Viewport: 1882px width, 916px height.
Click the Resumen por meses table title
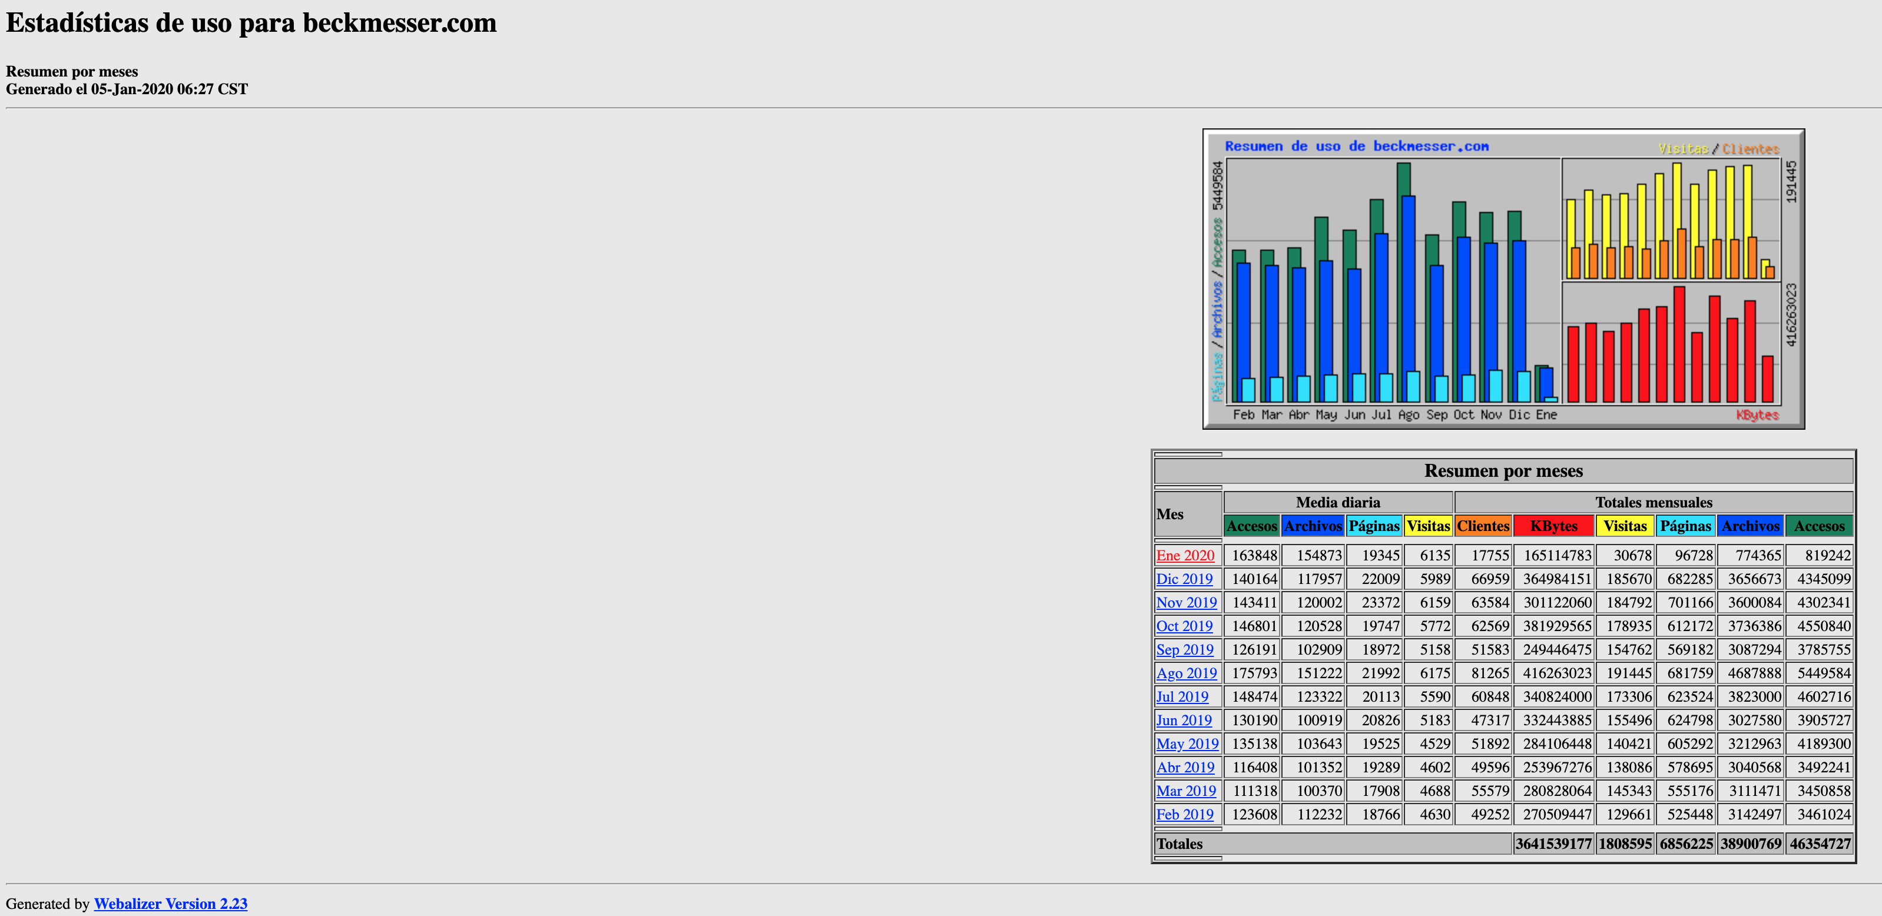[x=1503, y=471]
